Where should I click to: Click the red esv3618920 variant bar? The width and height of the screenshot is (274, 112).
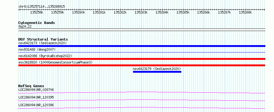[142, 65]
